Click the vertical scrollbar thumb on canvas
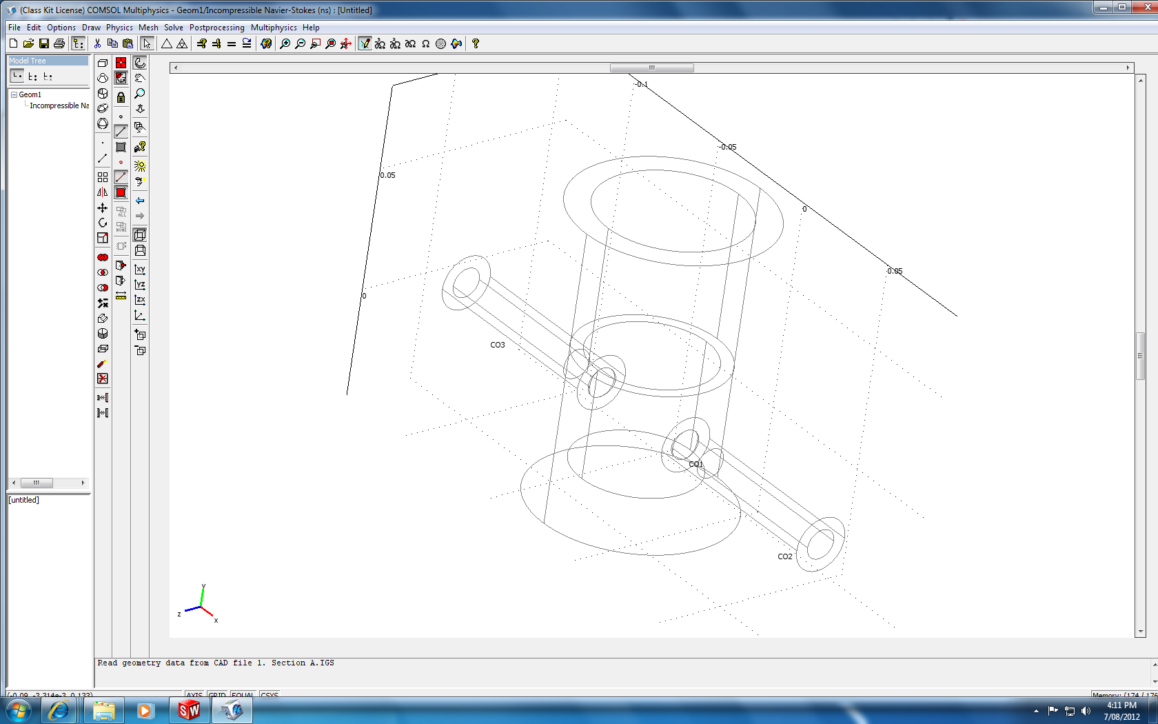 point(1141,355)
